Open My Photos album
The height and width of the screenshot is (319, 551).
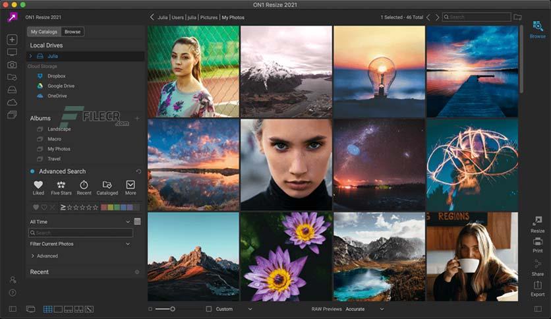pyautogui.click(x=59, y=149)
